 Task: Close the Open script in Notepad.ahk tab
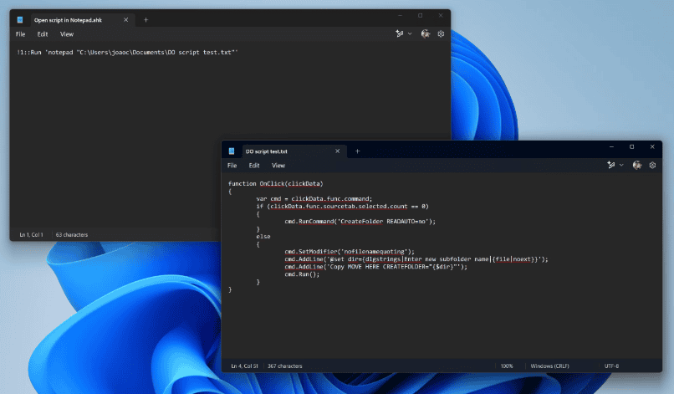(x=126, y=19)
